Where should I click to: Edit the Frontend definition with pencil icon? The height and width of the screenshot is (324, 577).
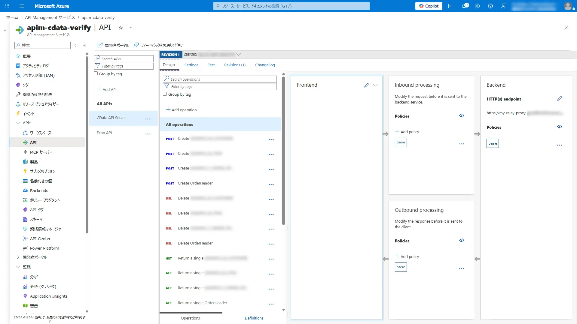367,85
